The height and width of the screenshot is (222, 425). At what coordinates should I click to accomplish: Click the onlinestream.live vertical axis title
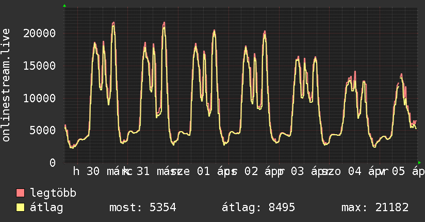pos(6,85)
